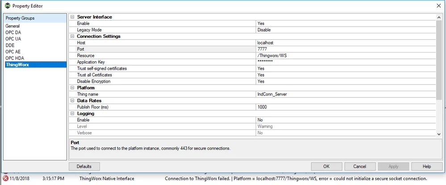
Task: Edit Thing name value IndConn_Server
Action: (345, 94)
